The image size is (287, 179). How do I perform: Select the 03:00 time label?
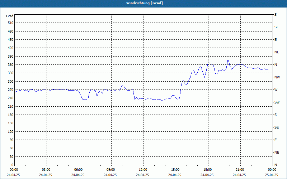pyautogui.click(x=46, y=170)
